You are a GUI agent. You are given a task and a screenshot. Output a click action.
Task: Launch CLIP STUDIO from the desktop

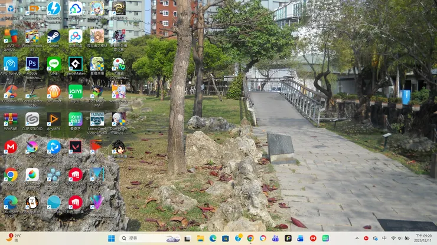click(32, 120)
